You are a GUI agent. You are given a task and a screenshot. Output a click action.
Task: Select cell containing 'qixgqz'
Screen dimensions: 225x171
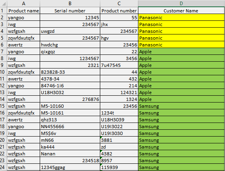(x=70, y=51)
